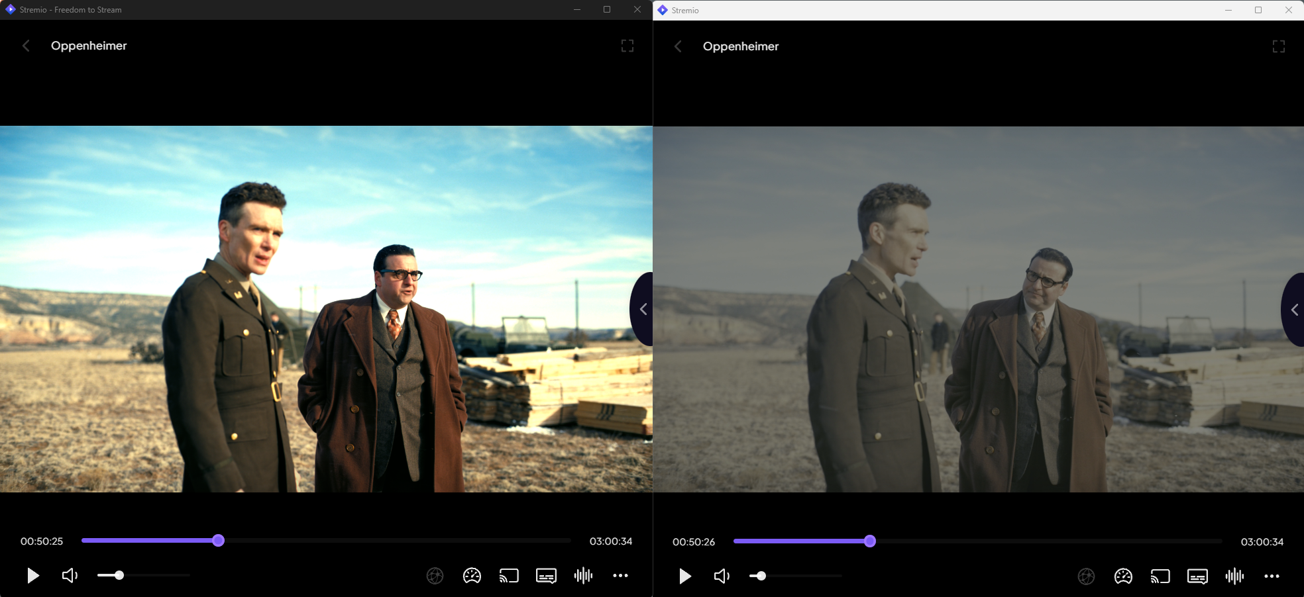Screen dimensions: 1304x597
Task: Adjust volume slider in right window
Action: pos(795,576)
